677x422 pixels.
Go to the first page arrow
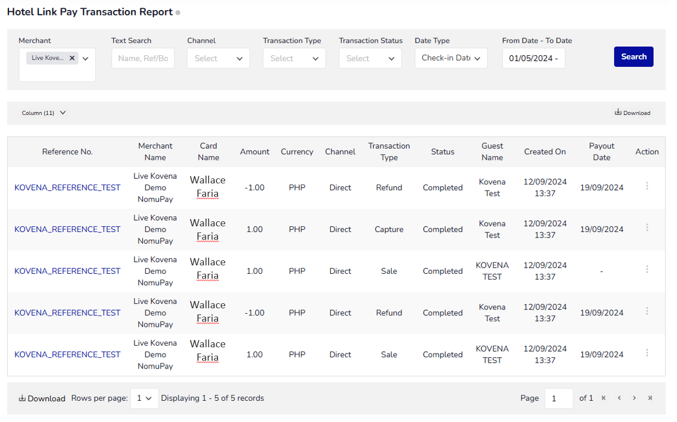(604, 398)
